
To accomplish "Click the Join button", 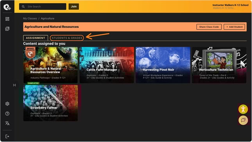I will pyautogui.click(x=74, y=7).
